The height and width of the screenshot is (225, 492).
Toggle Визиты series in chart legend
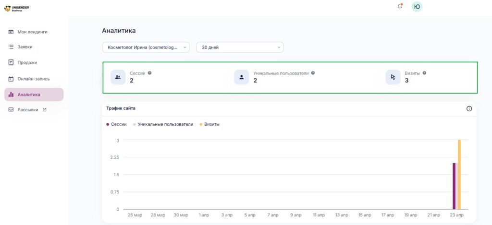point(209,124)
